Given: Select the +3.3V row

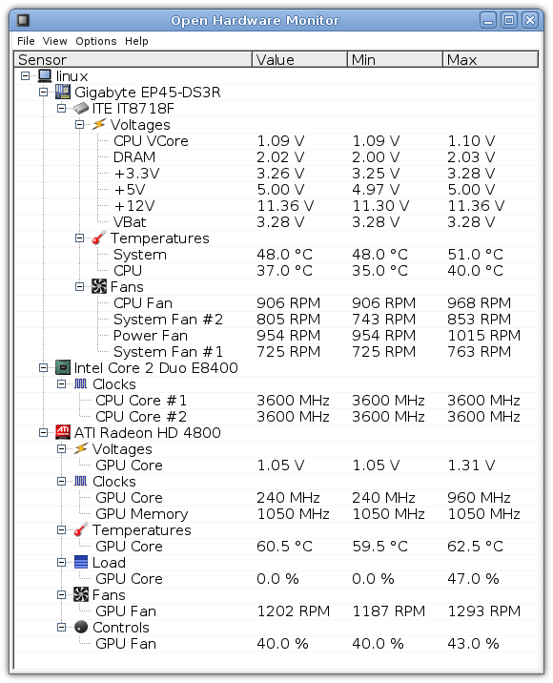Looking at the screenshot, I should tap(276, 173).
